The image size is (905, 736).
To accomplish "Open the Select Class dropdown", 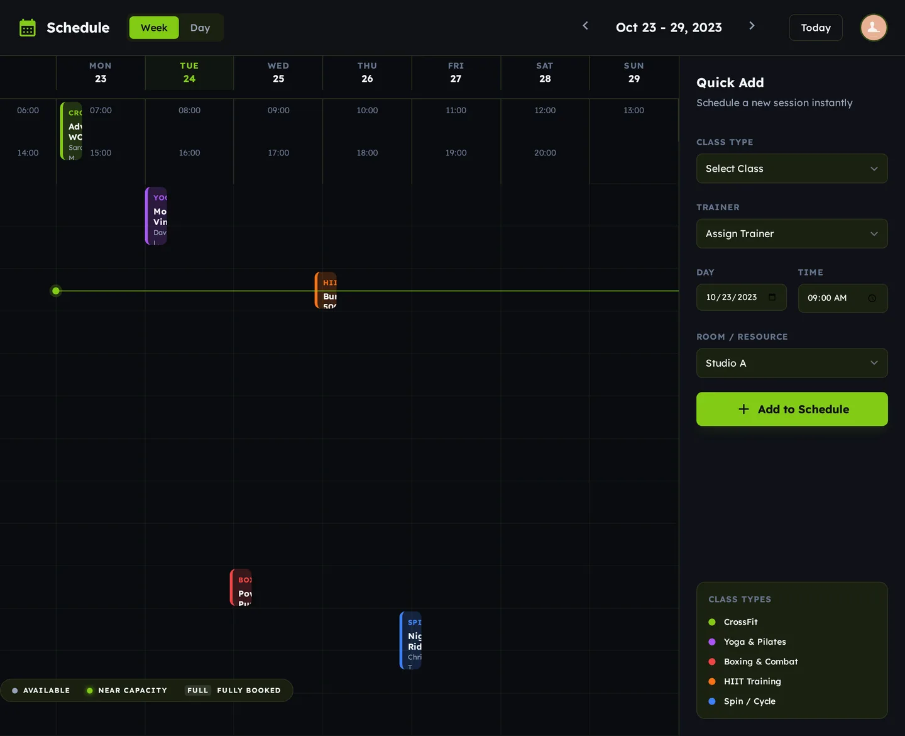I will 791,169.
